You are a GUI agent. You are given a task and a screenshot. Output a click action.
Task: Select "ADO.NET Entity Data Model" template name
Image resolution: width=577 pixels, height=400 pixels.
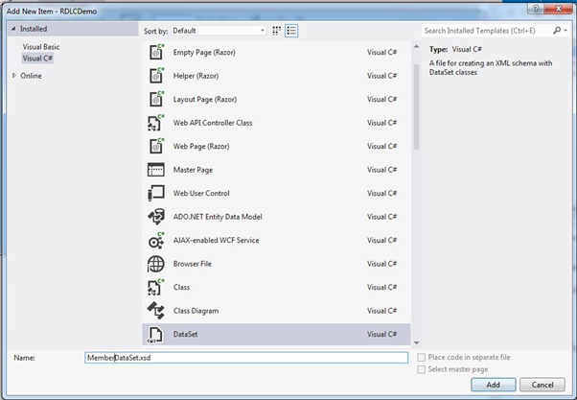[x=218, y=217]
